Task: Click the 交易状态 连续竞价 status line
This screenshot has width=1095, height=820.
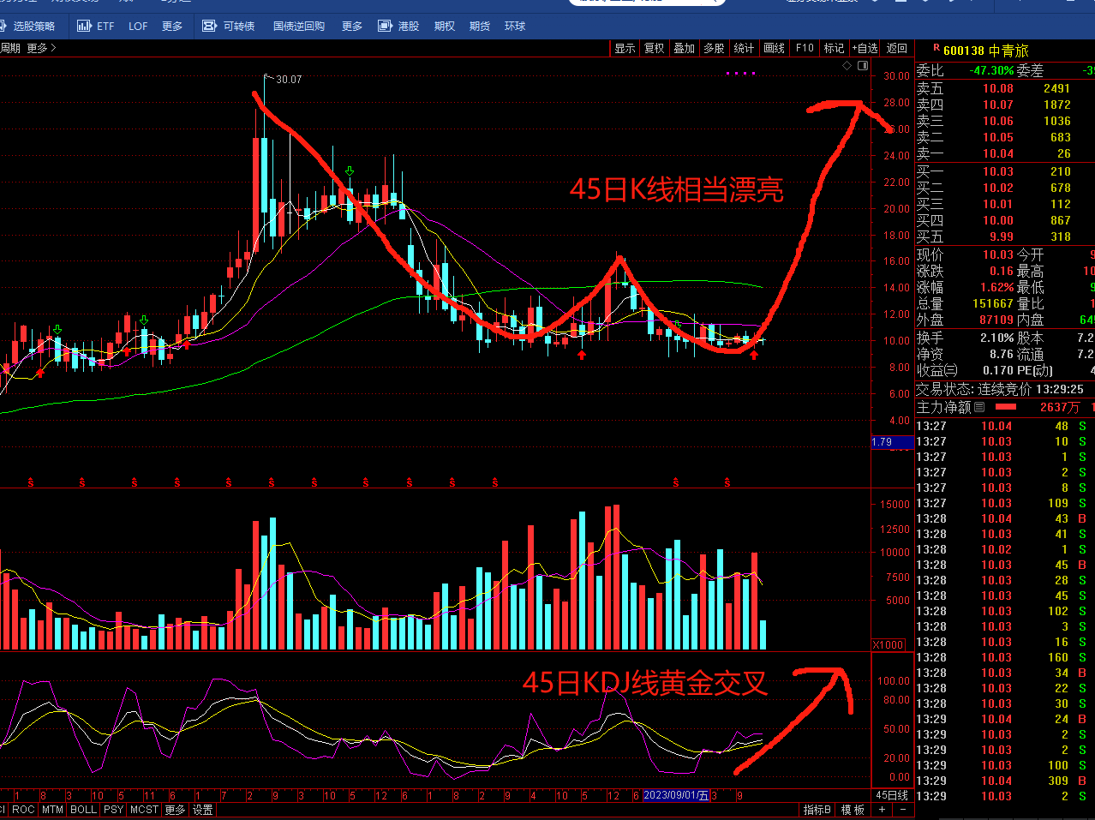Action: [1001, 389]
